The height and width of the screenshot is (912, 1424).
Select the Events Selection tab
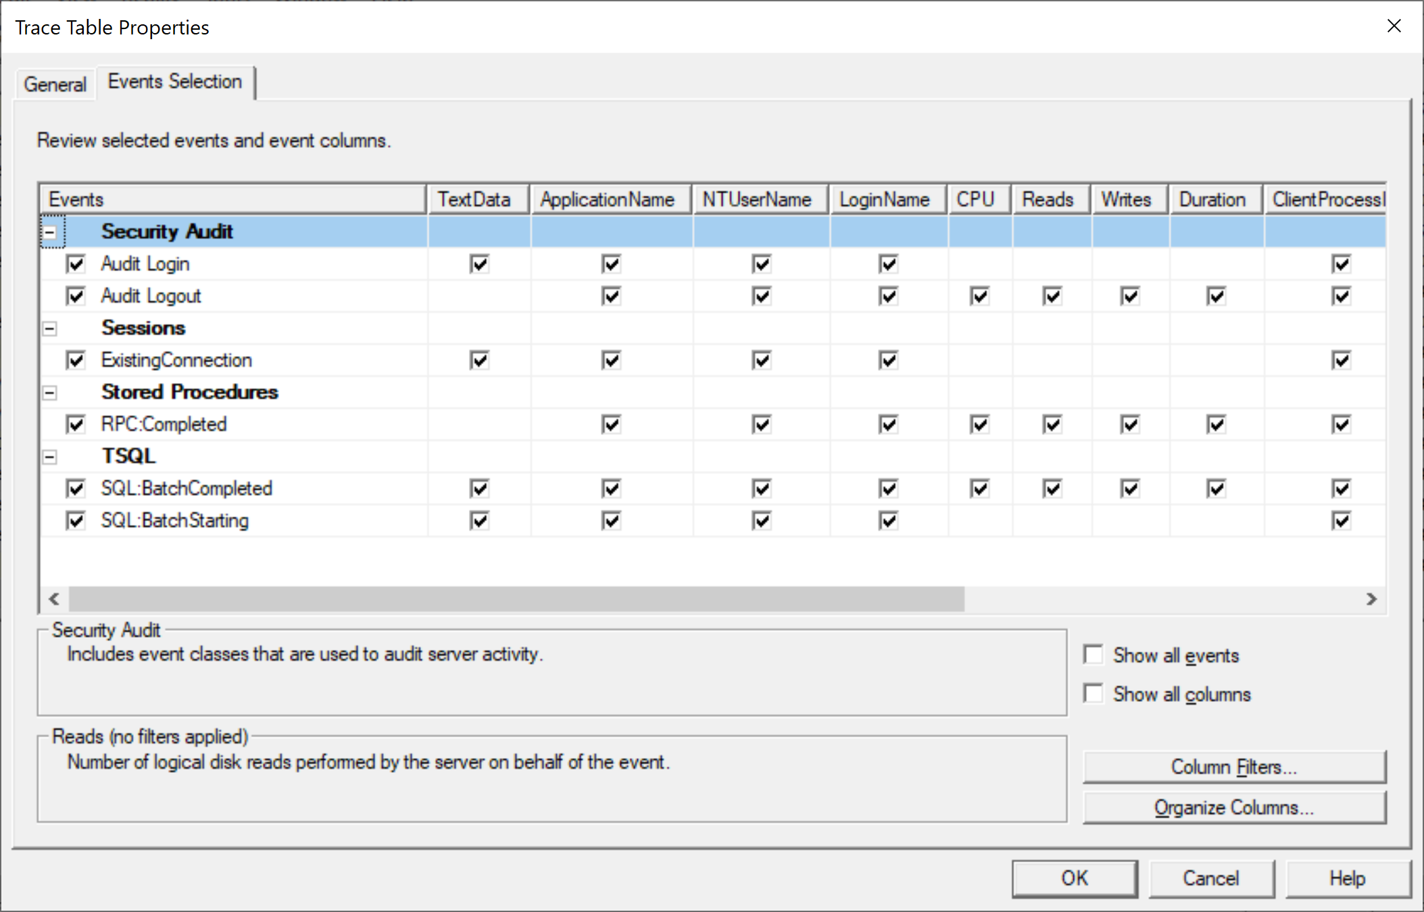174,82
